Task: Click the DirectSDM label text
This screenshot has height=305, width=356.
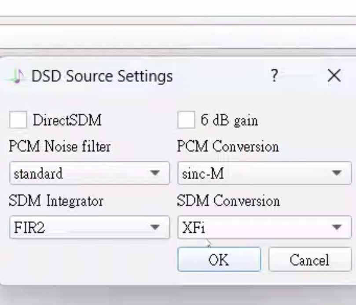Action: tap(67, 120)
